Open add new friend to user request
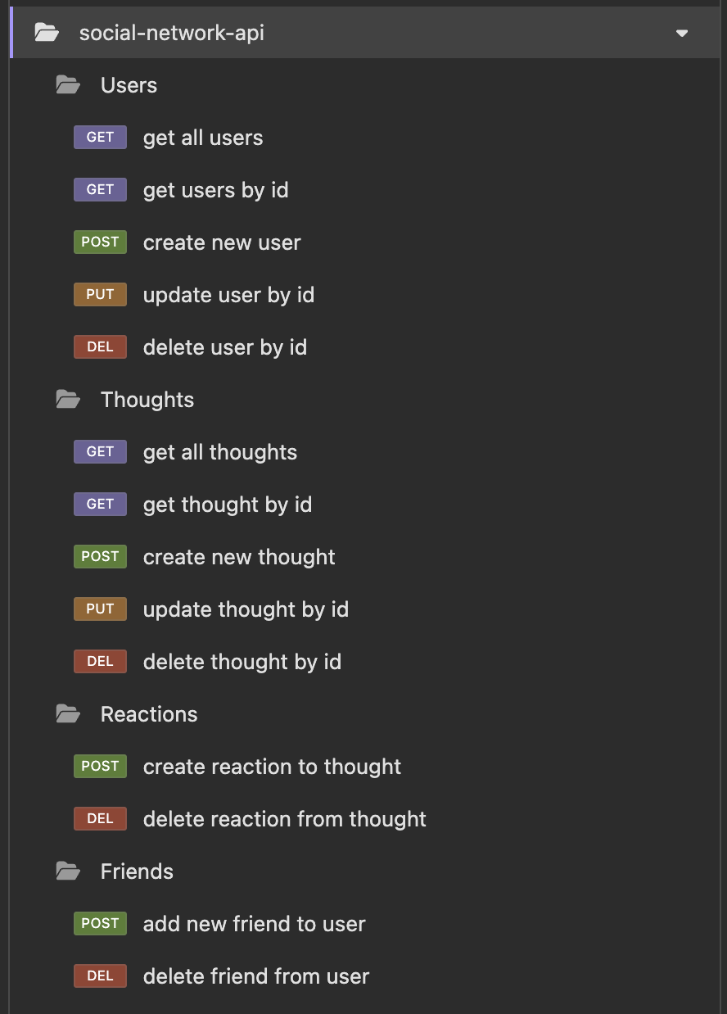This screenshot has width=727, height=1014. click(254, 924)
